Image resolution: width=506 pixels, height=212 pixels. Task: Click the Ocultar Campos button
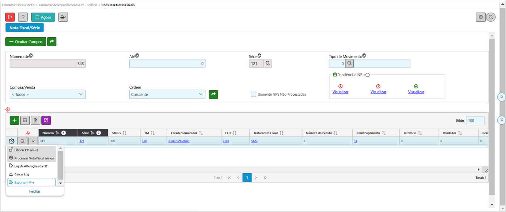pyautogui.click(x=26, y=42)
